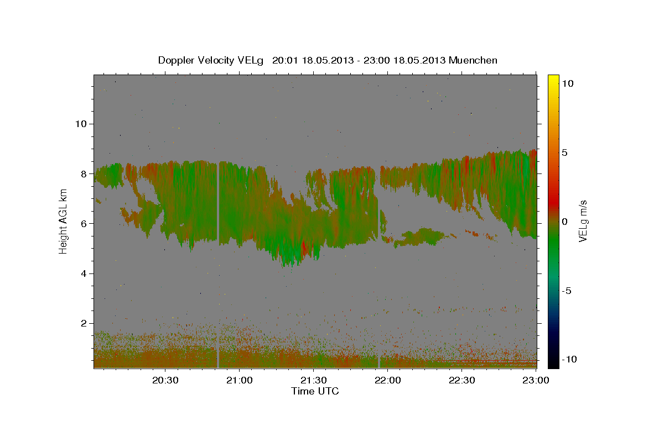This screenshot has width=664, height=442.
Task: Click the 21:00 time tick label
Action: [239, 380]
